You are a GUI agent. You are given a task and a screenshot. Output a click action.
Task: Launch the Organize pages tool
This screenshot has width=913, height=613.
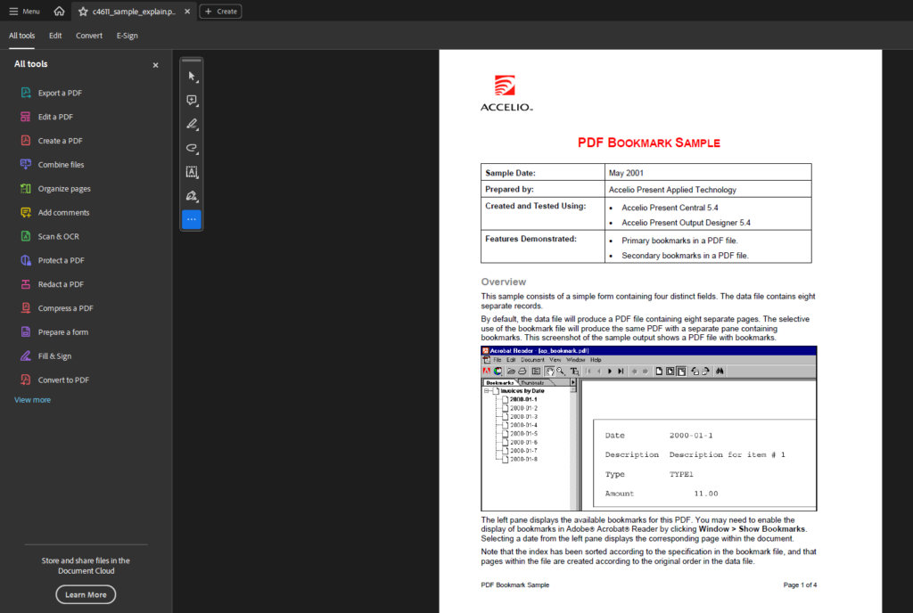tap(62, 188)
